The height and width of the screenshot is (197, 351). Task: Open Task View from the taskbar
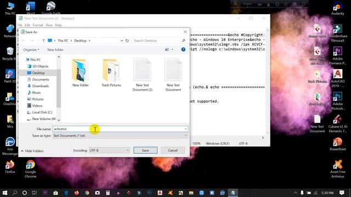[35, 193]
